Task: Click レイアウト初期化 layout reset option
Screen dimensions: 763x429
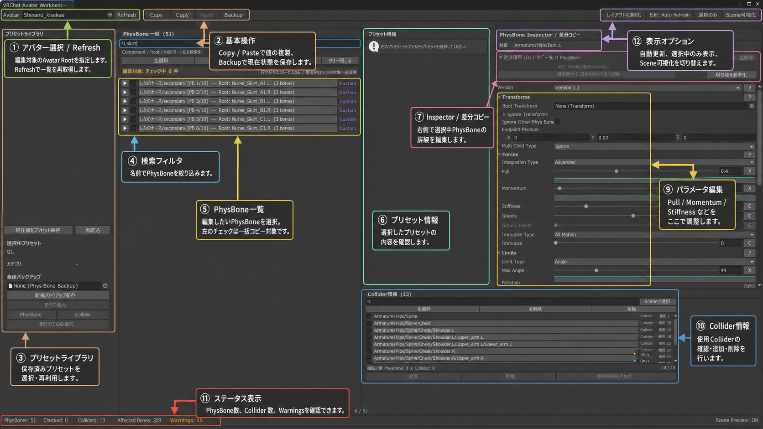Action: (x=623, y=15)
